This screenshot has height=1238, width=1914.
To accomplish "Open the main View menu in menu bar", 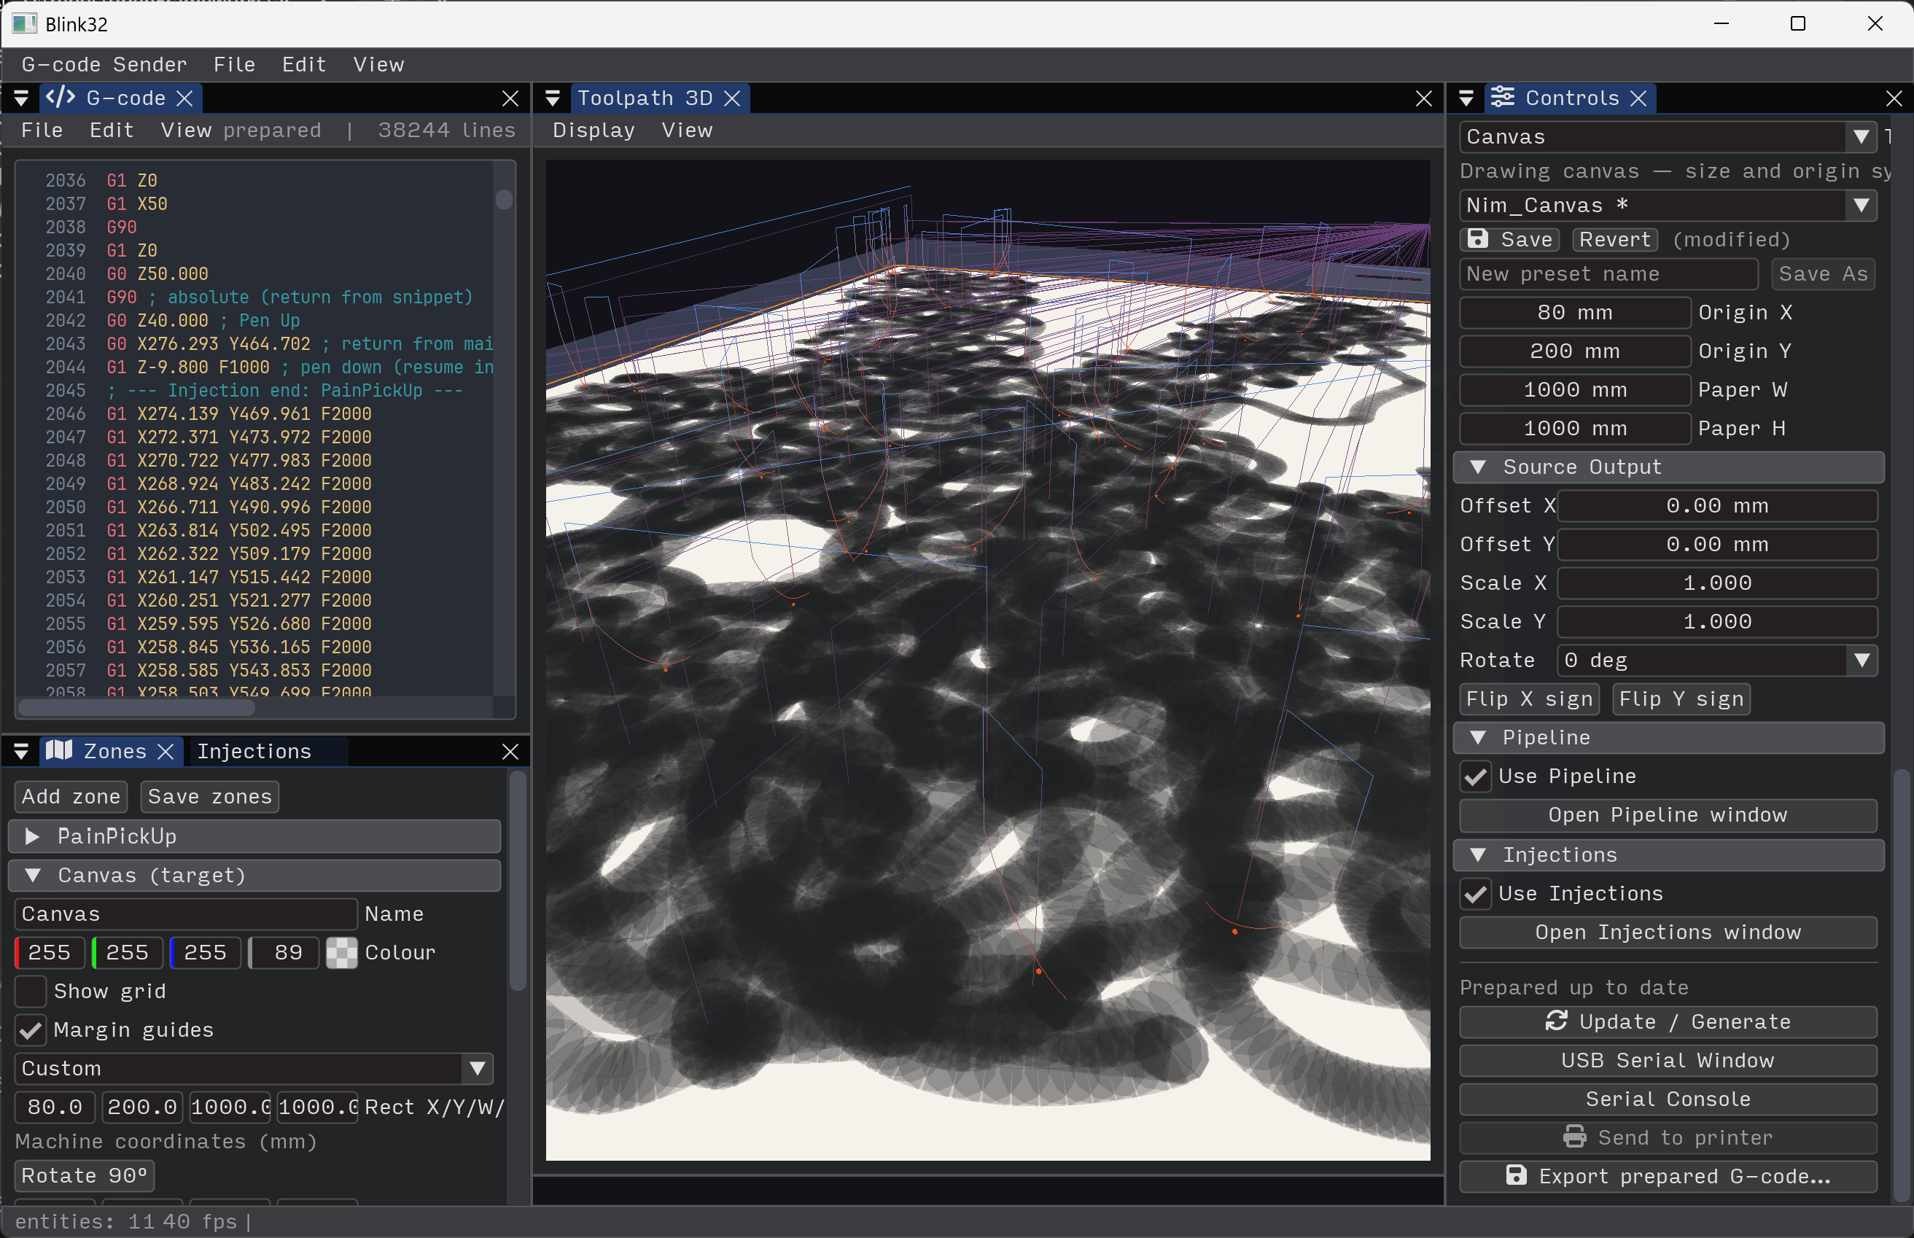I will [378, 64].
